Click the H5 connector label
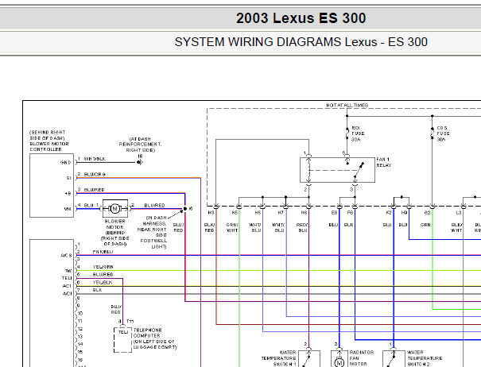 click(258, 212)
